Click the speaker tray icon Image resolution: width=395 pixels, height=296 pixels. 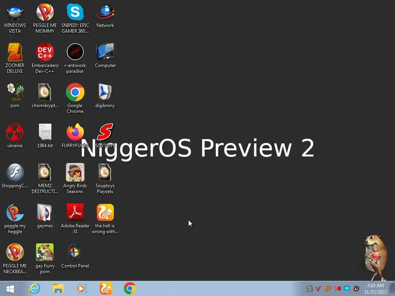[356, 288]
